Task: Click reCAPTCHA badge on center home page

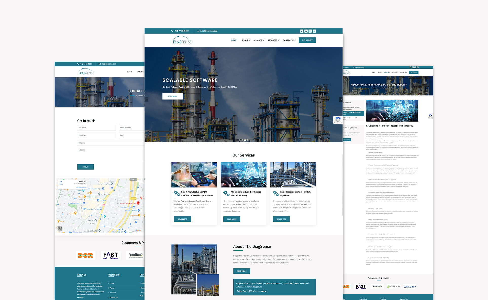Action: tap(338, 120)
